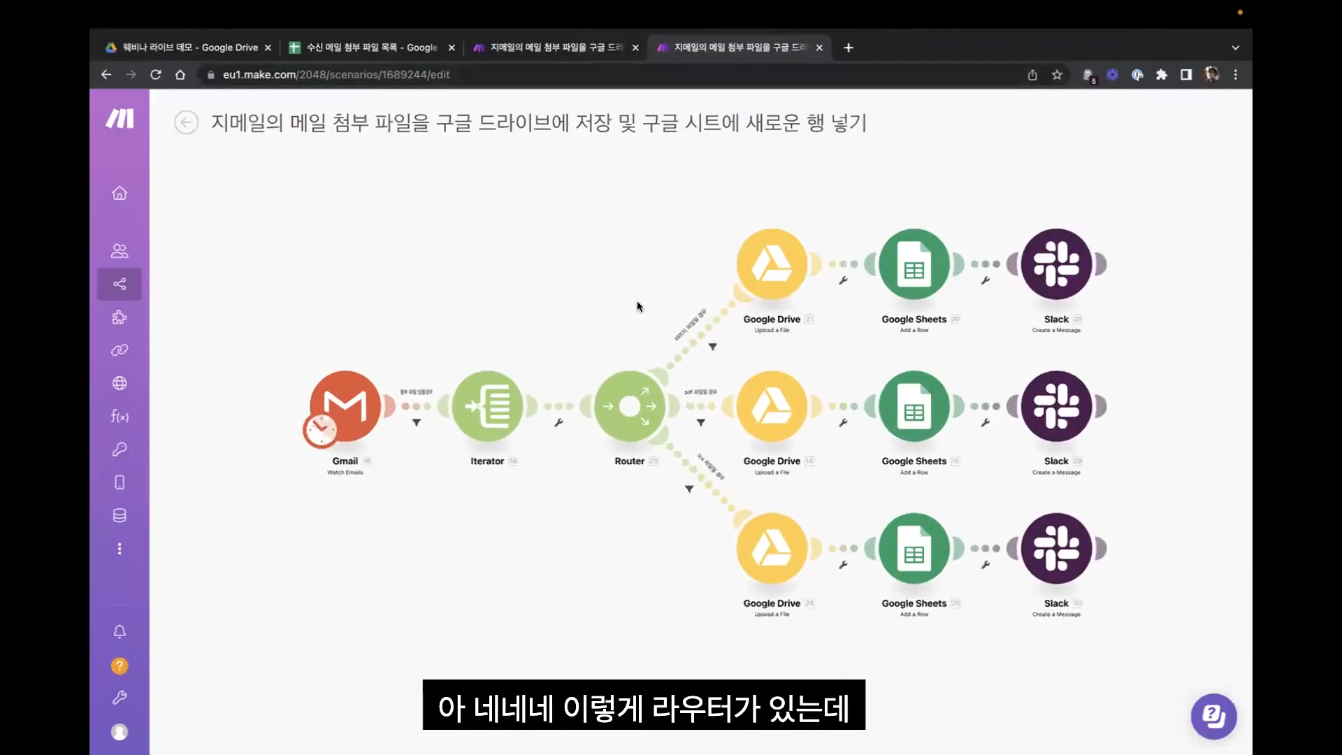1342x755 pixels.
Task: Open the bottom-row Slack Create a Message module
Action: click(1056, 549)
